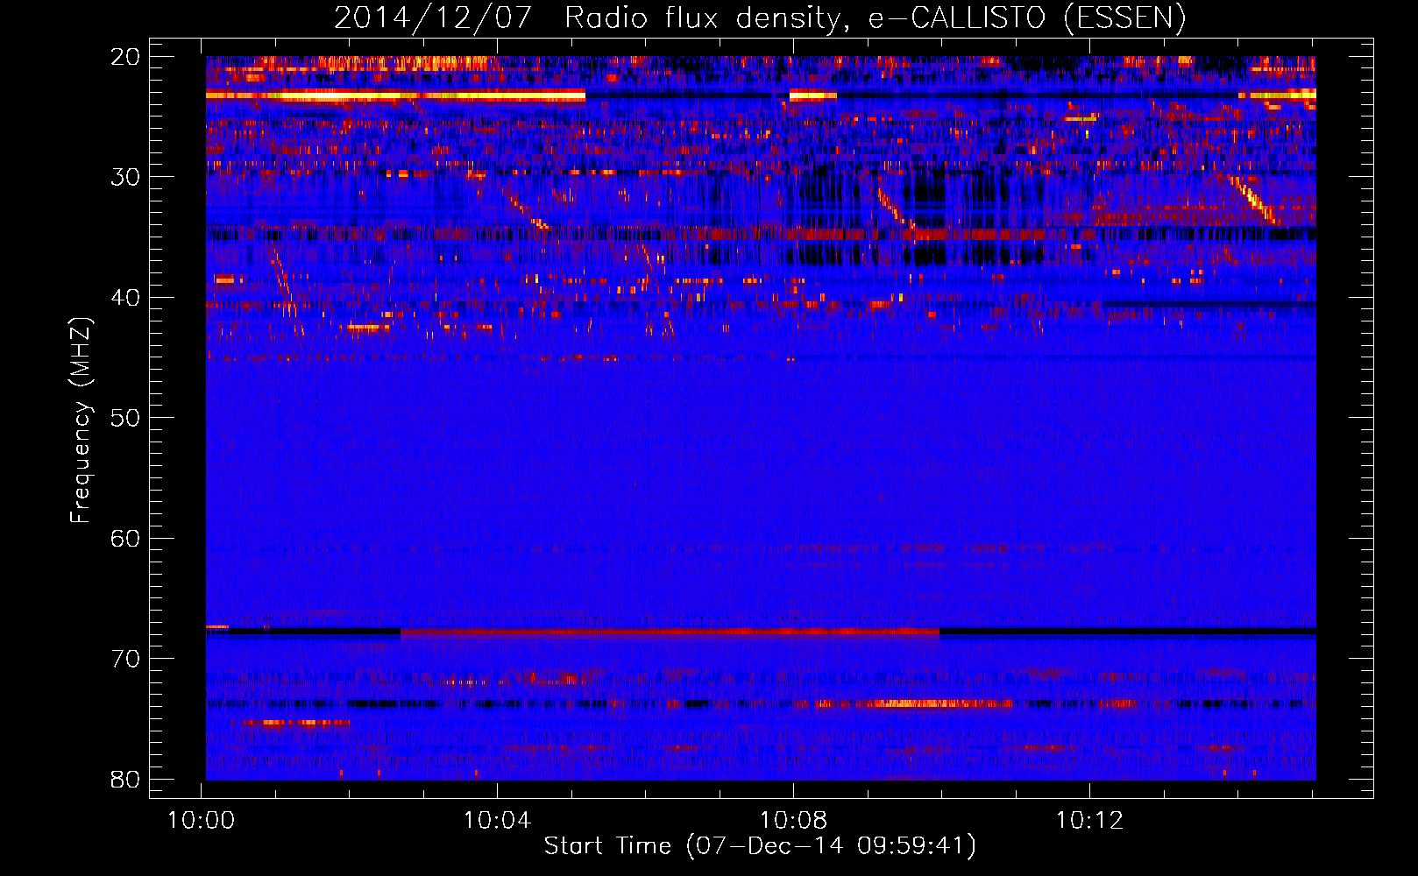This screenshot has height=876, width=1418.
Task: Click the 10:08 time tick label
Action: tap(794, 821)
